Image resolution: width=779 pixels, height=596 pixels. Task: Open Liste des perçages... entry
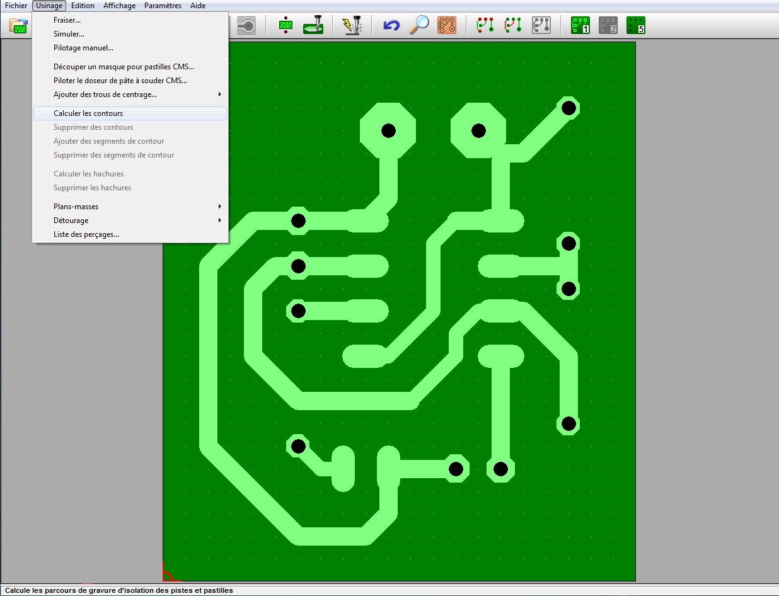(x=86, y=234)
